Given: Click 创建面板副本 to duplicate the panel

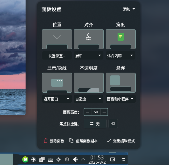Looking at the screenshot, I should [x=83, y=141].
